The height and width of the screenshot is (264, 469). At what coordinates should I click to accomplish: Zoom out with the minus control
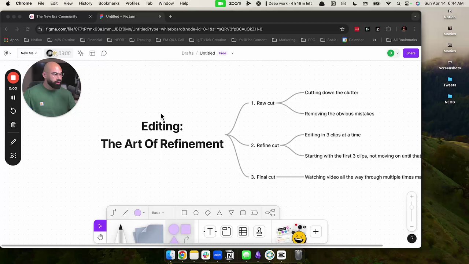(x=412, y=227)
